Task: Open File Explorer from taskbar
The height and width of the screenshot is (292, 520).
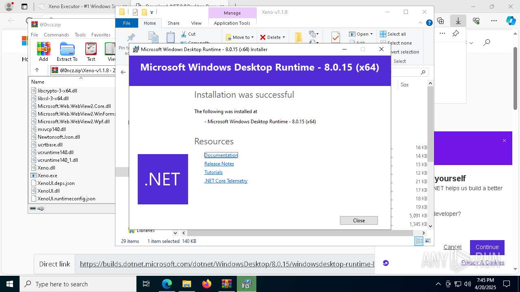Action: [186, 284]
